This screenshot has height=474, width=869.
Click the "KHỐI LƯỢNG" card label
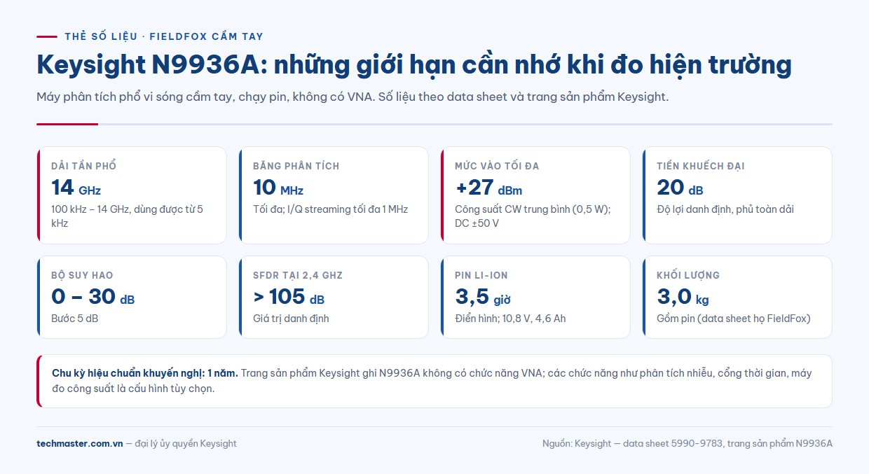pyautogui.click(x=688, y=275)
